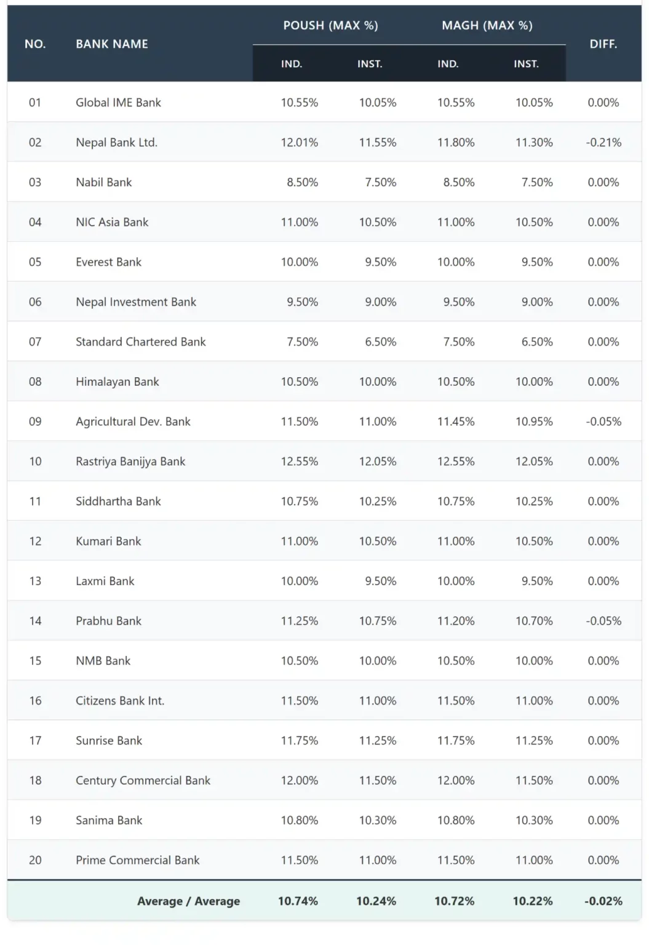Click Prabhu Bank Poush individual rate 11.25%
The height and width of the screenshot is (945, 649).
[300, 621]
